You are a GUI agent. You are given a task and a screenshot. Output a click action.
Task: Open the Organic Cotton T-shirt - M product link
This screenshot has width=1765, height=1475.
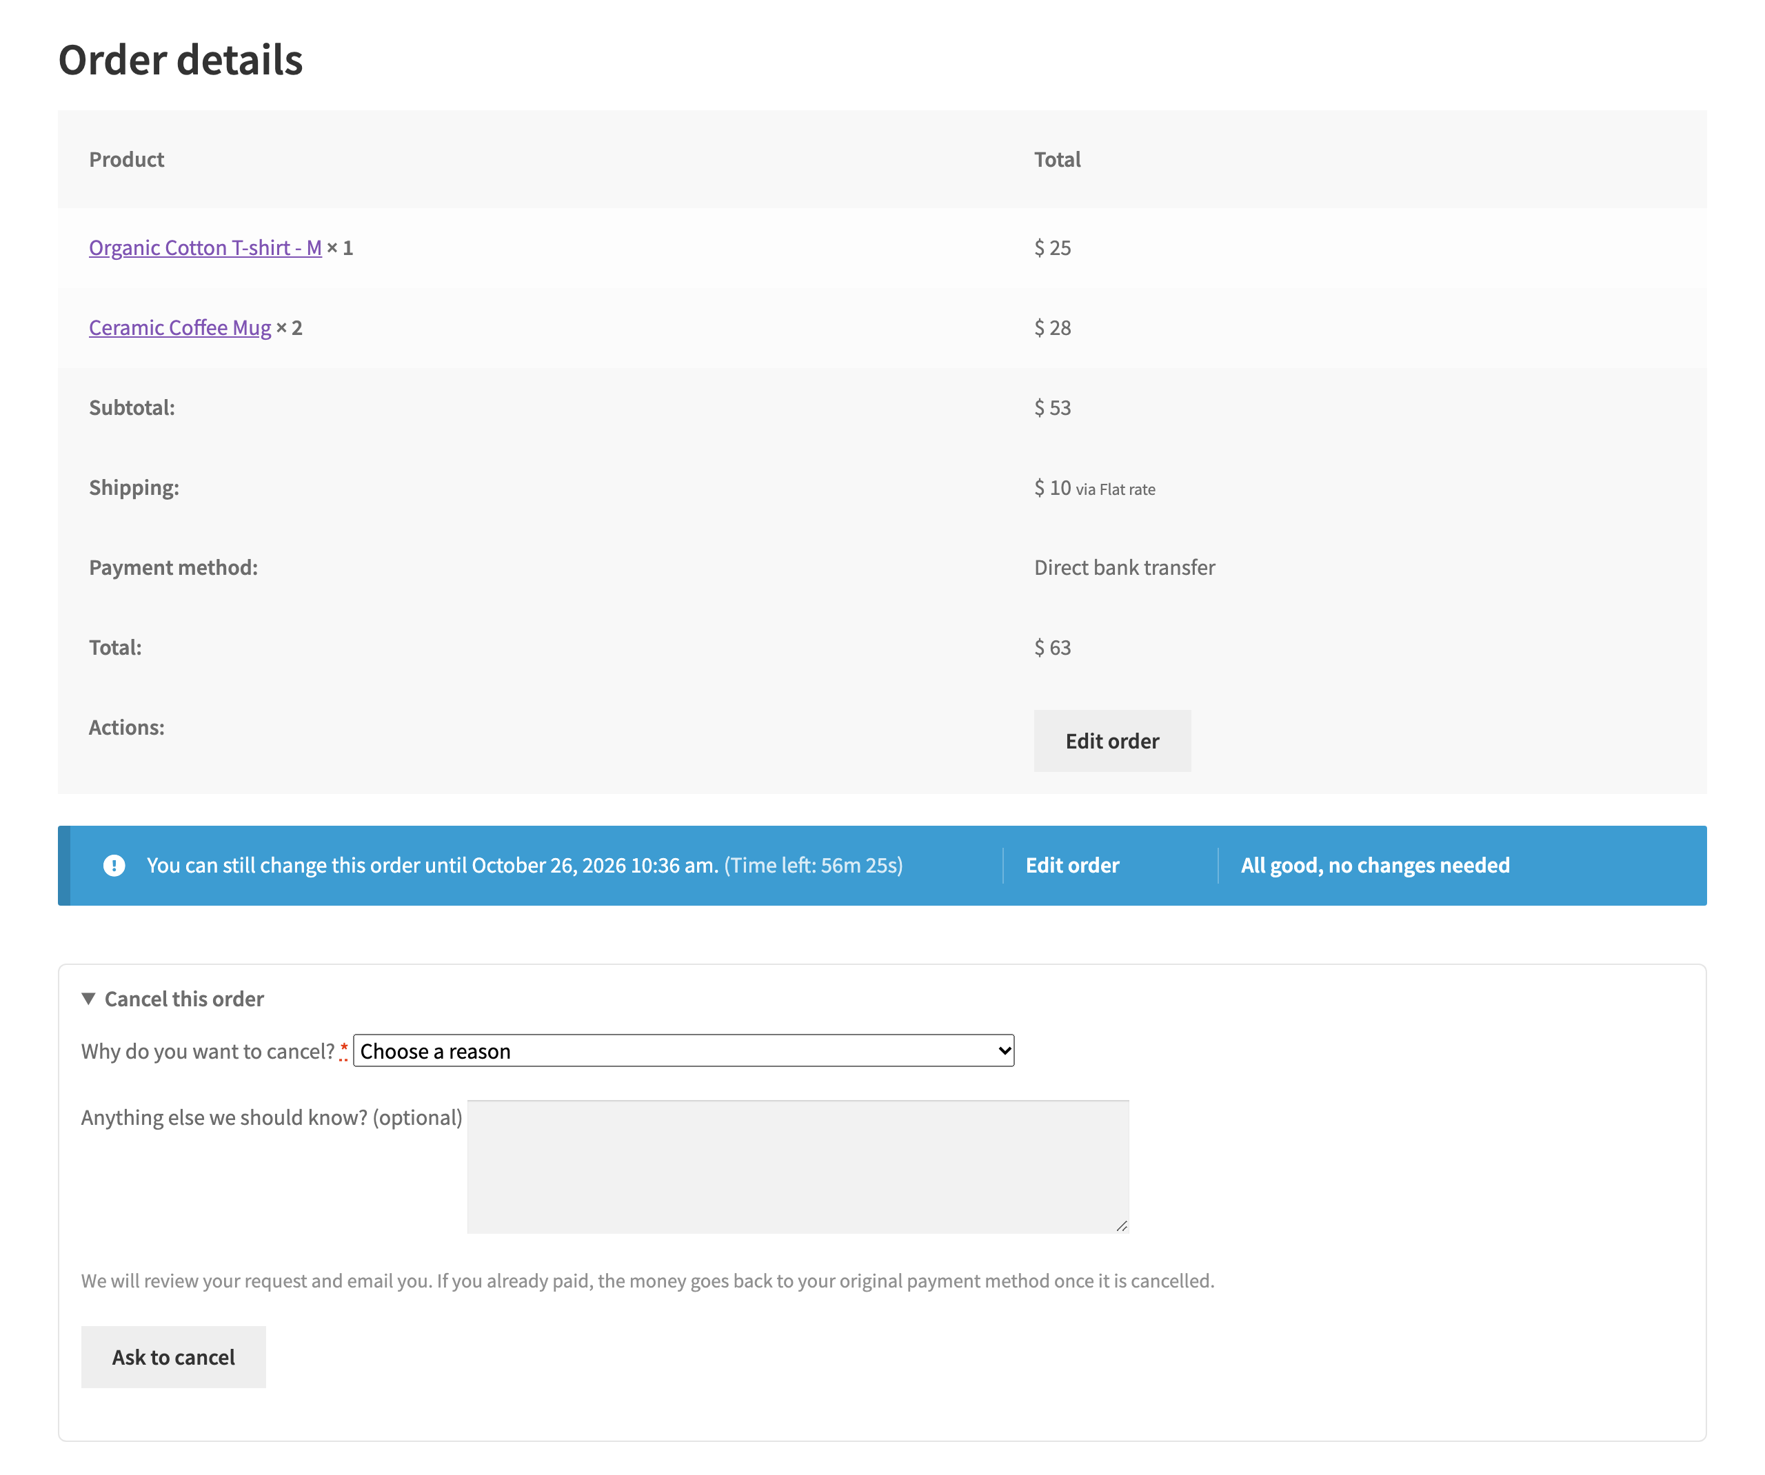[205, 248]
